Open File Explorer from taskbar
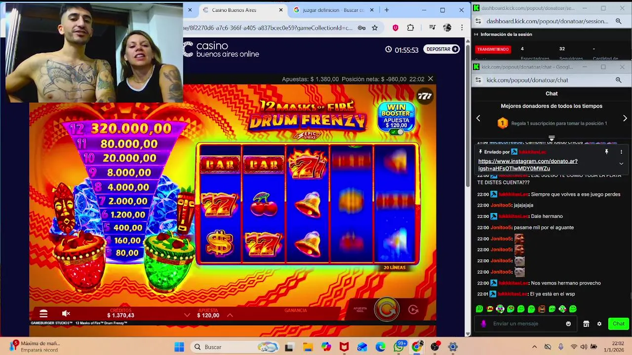632x355 pixels. pyautogui.click(x=308, y=347)
